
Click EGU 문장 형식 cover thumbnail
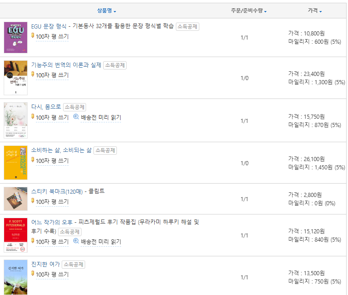point(16,37)
